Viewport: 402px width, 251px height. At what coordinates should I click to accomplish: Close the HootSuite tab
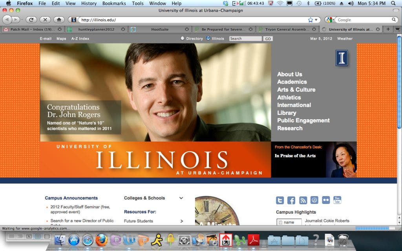187,29
